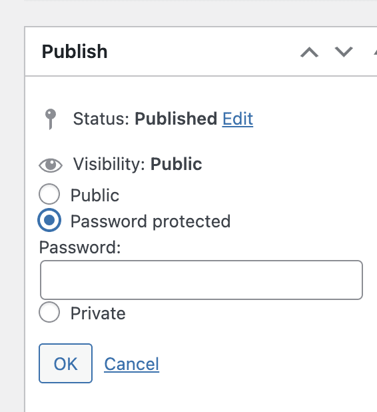Click the Password: field label

(80, 247)
